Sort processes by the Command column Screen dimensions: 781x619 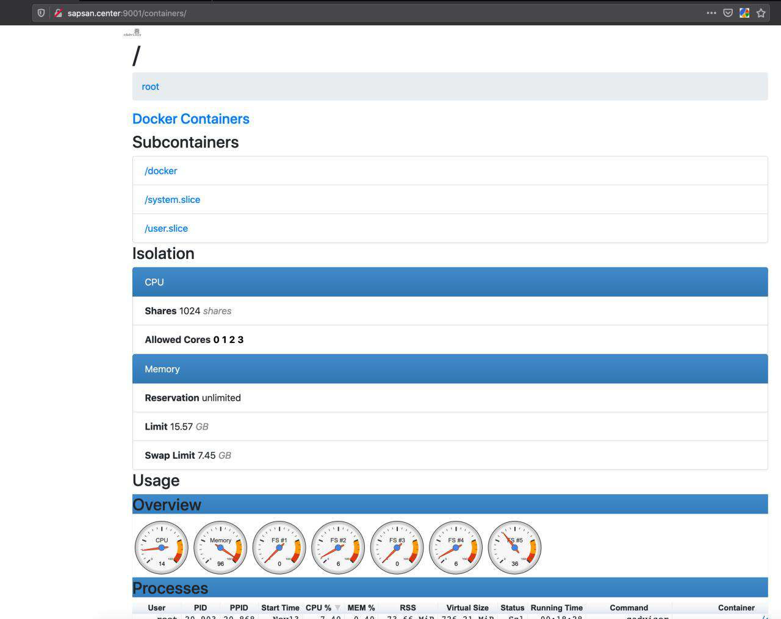pos(629,607)
